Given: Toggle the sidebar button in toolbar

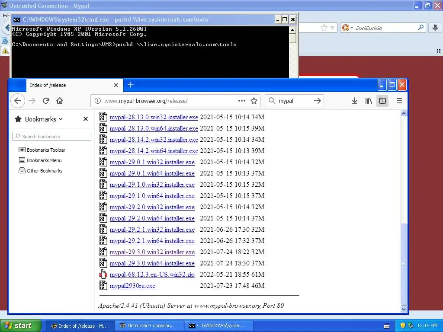Looking at the screenshot, I should tap(382, 101).
